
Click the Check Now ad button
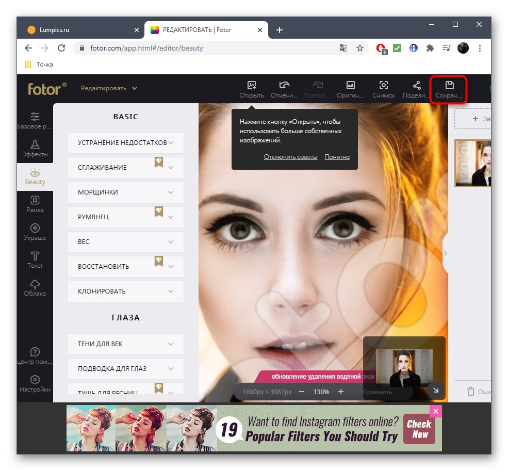[x=419, y=429]
